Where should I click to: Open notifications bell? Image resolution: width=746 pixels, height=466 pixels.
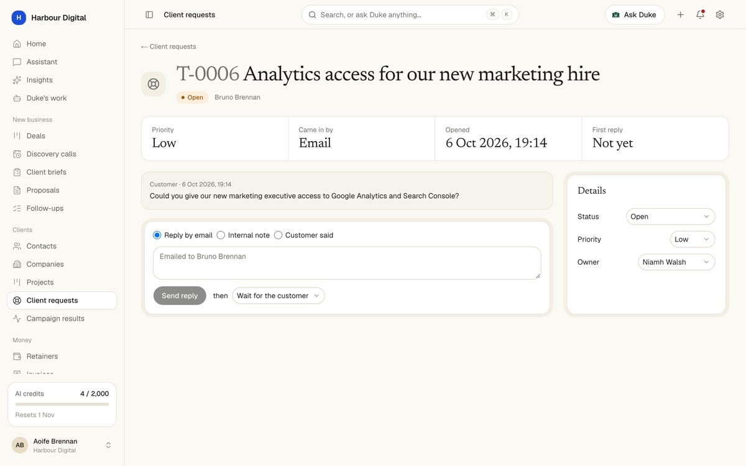pos(700,15)
